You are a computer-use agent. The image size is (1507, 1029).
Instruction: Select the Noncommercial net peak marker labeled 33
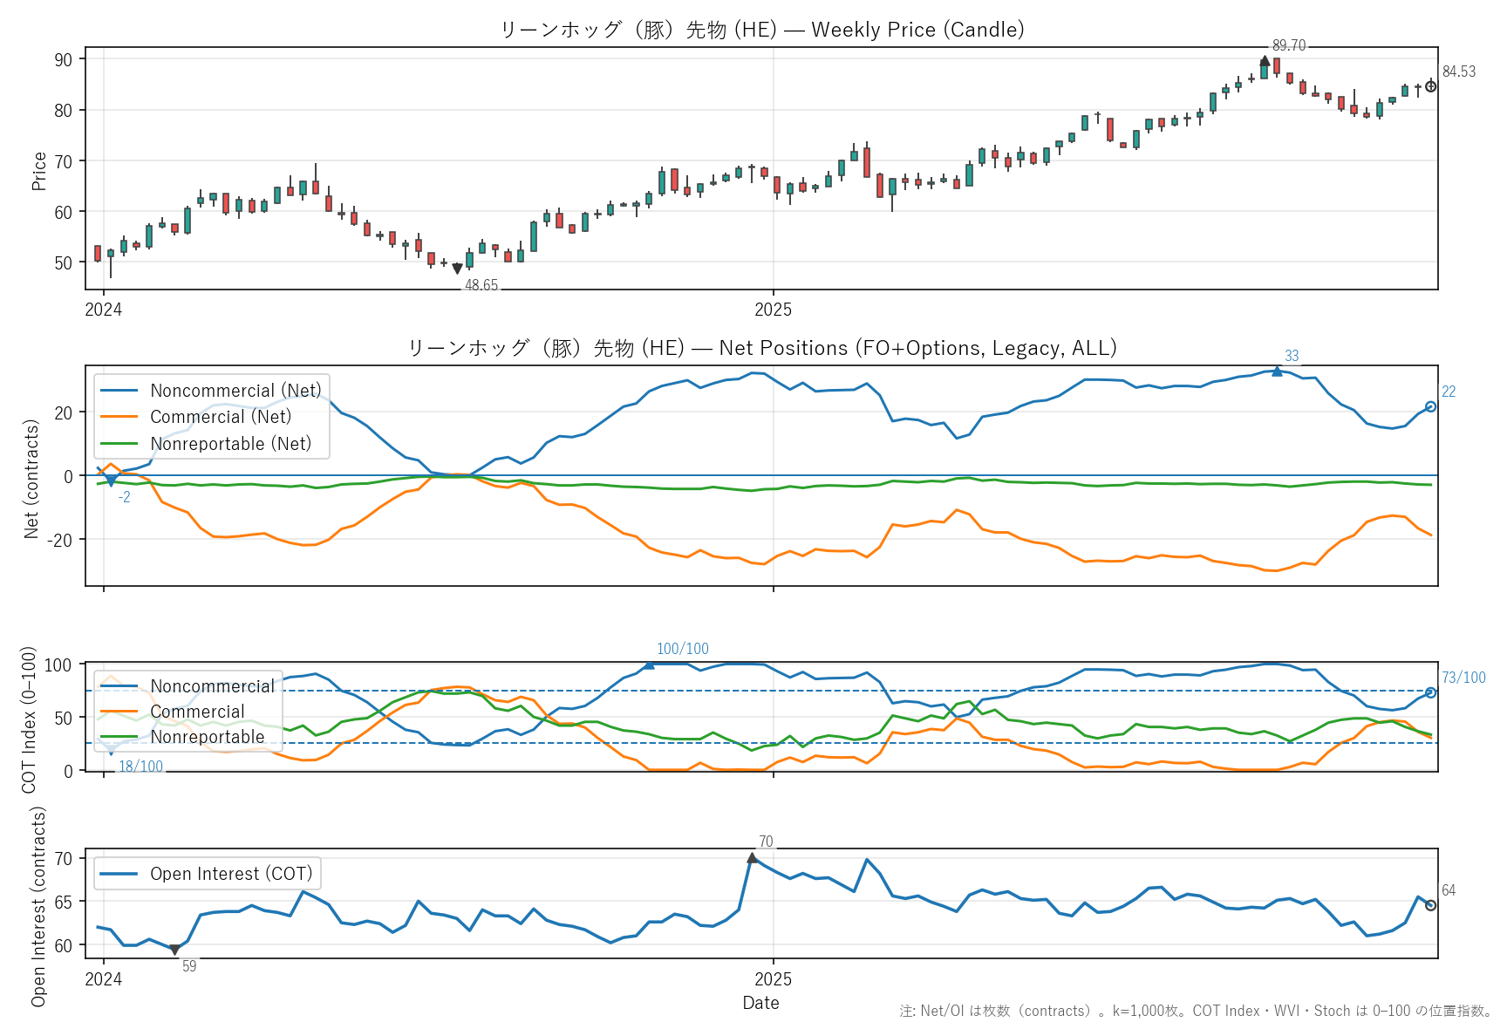1277,371
